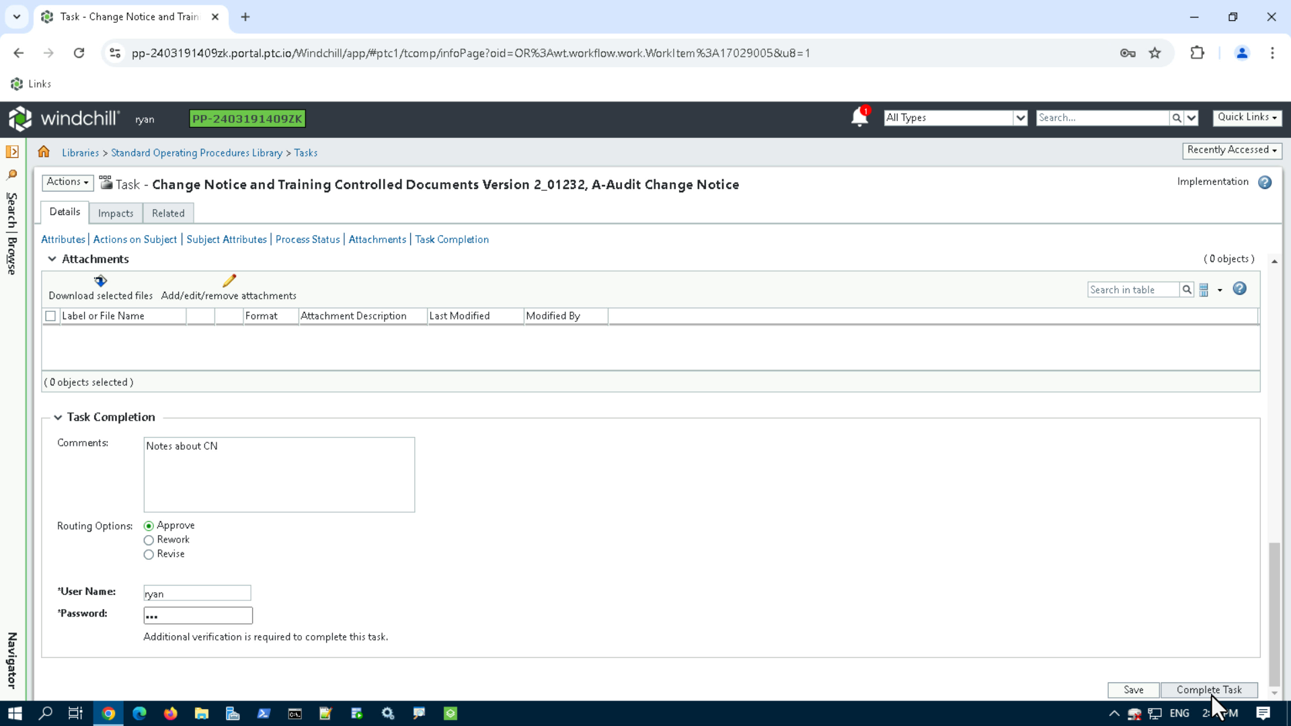
Task: Open the Navigator expand icon in sidebar
Action: 12,152
